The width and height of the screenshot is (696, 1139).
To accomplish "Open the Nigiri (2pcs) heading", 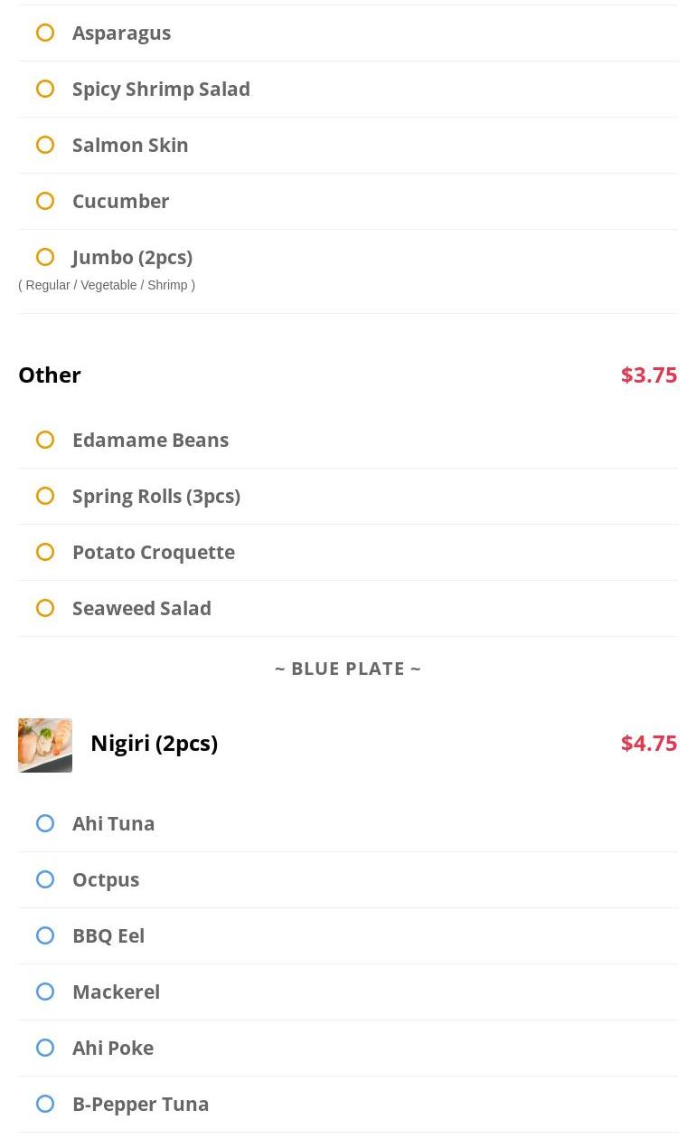I will click(154, 743).
